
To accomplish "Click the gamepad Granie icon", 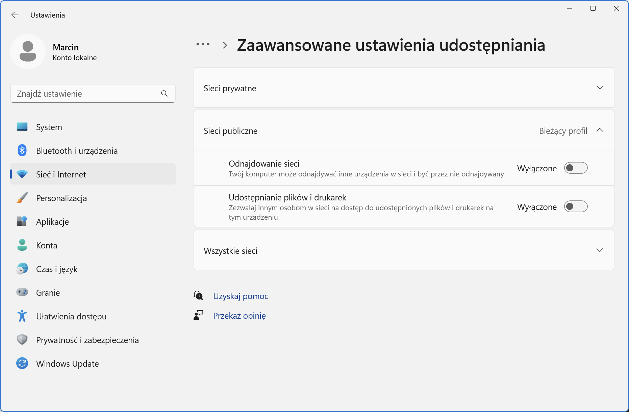I will coord(22,292).
